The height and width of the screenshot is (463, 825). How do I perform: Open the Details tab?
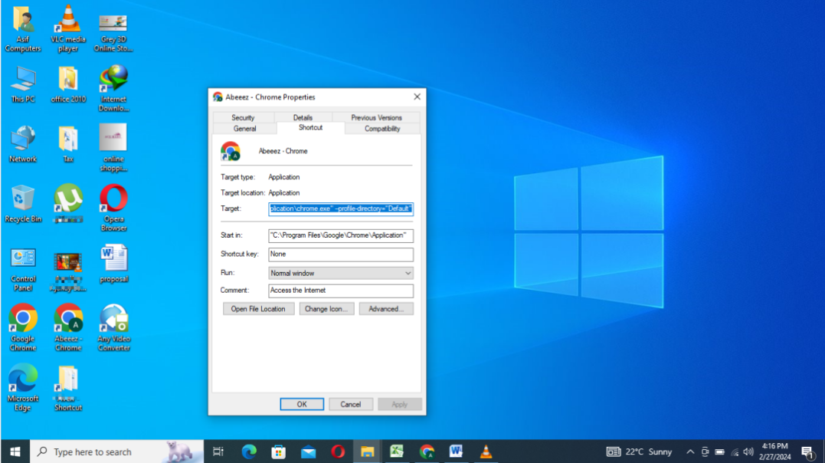[x=303, y=117]
